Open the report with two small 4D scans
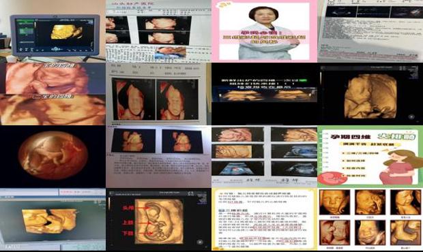 click(158, 157)
